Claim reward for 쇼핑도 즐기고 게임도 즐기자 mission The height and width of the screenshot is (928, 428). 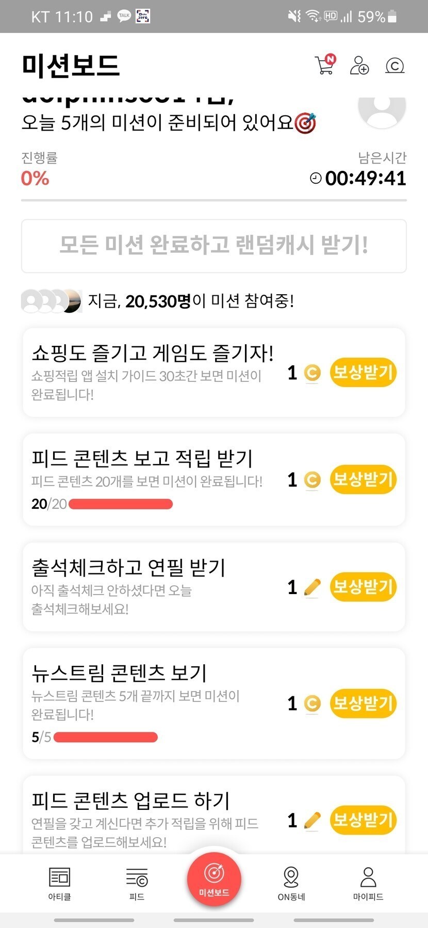[x=363, y=372]
